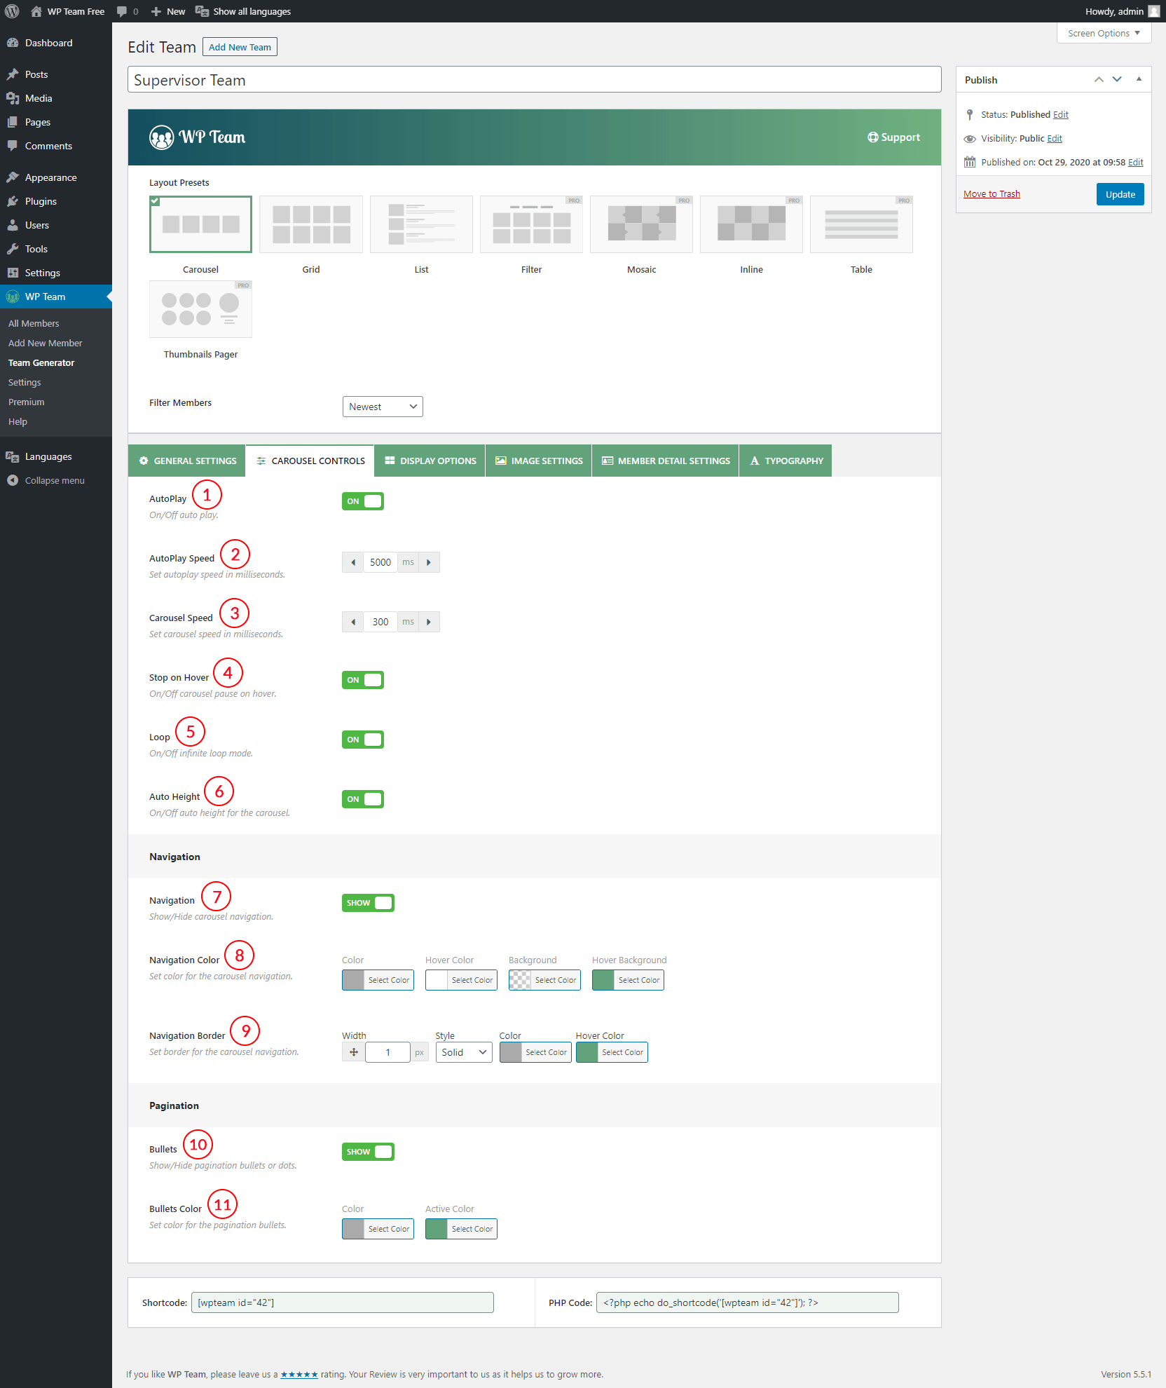Expand the Navigation Border Style dropdown
Viewport: 1166px width, 1388px height.
463,1052
